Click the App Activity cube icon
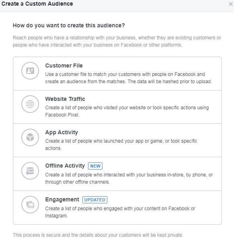Viewport: 234px width, 252px height. pyautogui.click(x=30, y=137)
